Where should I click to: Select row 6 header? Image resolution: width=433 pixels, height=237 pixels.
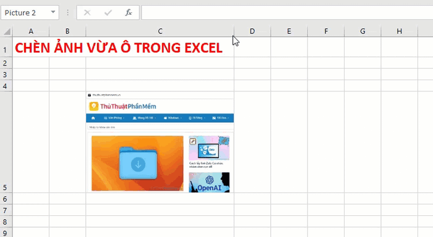(6, 198)
